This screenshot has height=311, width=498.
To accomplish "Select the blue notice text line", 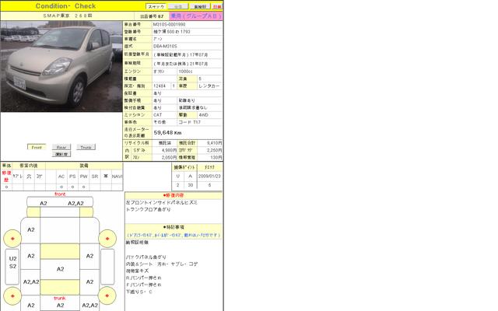I will pos(174,235).
